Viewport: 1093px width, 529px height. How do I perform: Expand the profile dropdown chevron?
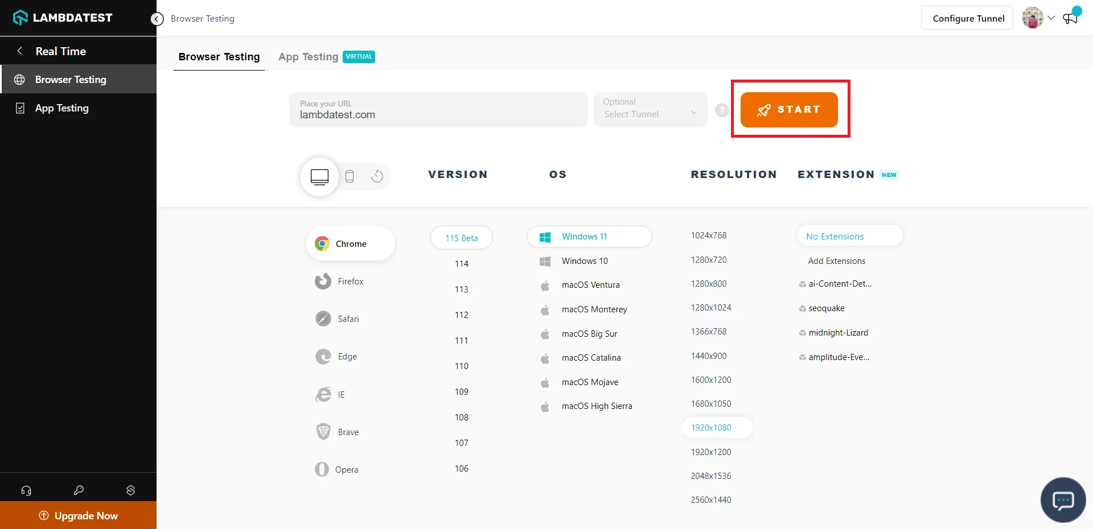click(x=1051, y=18)
